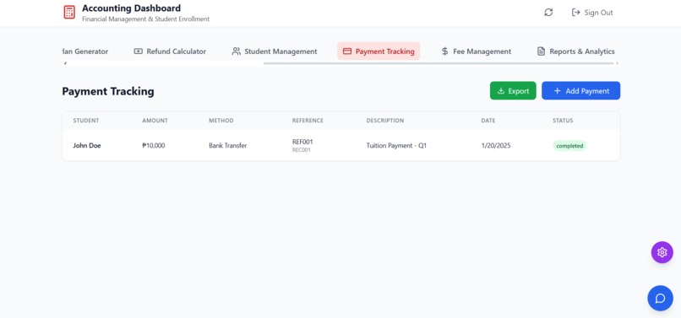
Task: Click the green completed status badge
Action: tap(569, 146)
